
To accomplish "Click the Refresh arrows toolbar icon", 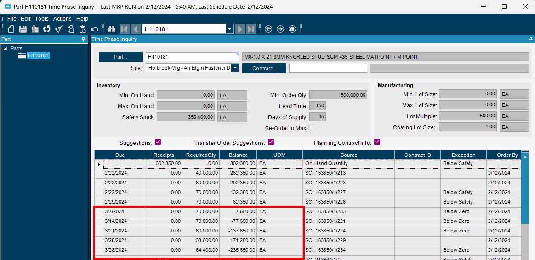I will [x=47, y=29].
